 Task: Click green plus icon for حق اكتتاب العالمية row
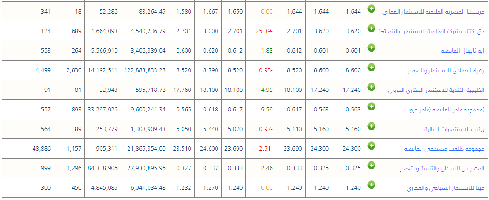pyautogui.click(x=371, y=28)
